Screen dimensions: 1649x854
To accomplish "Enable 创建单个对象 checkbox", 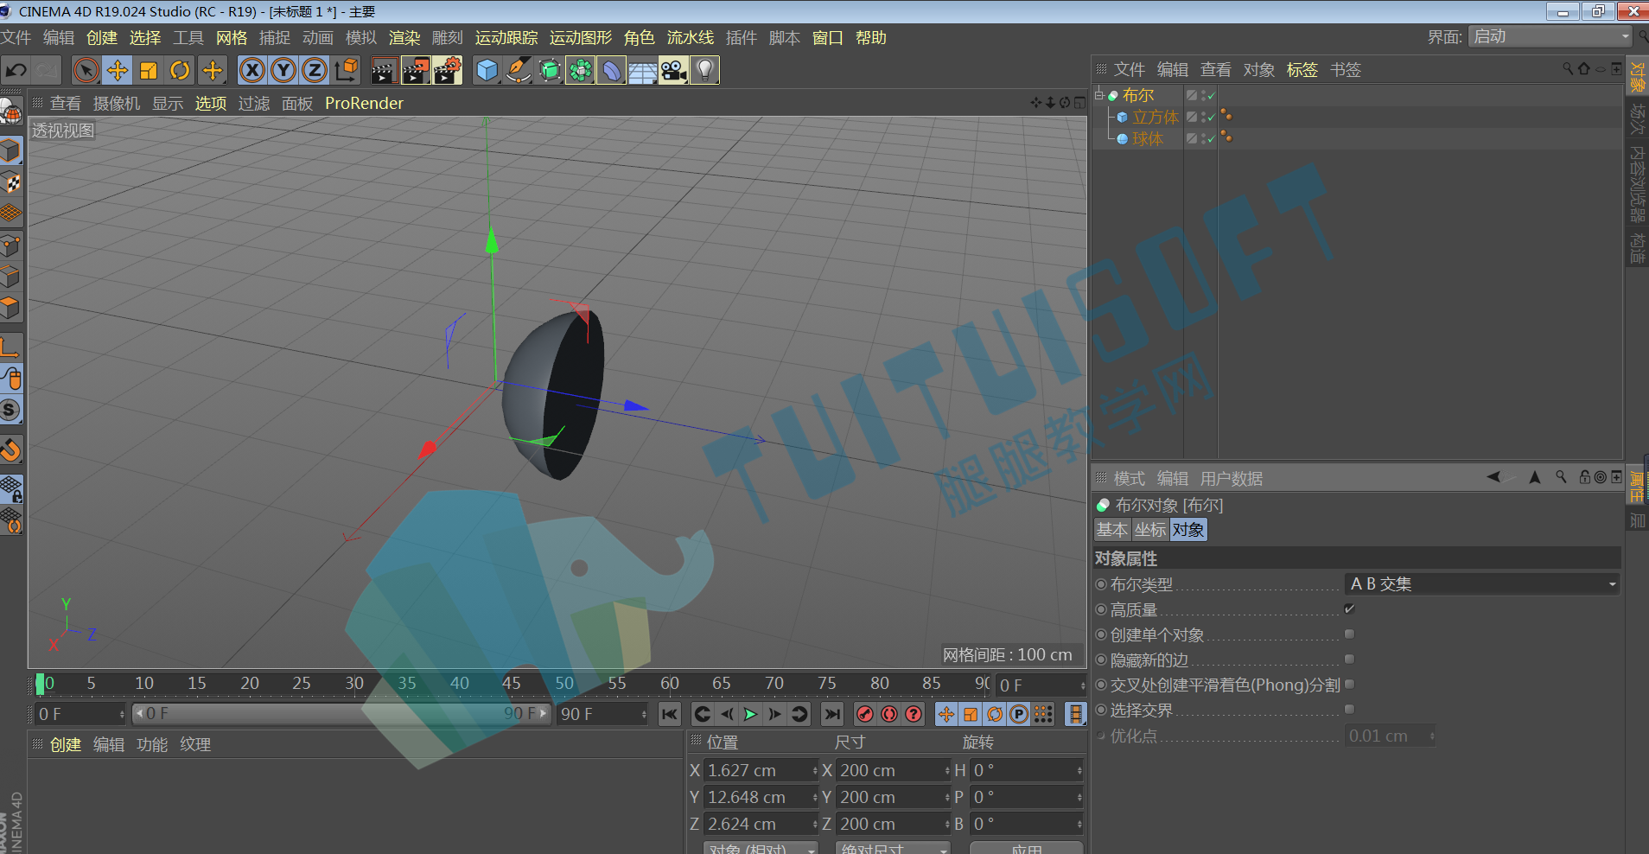I will (x=1349, y=634).
